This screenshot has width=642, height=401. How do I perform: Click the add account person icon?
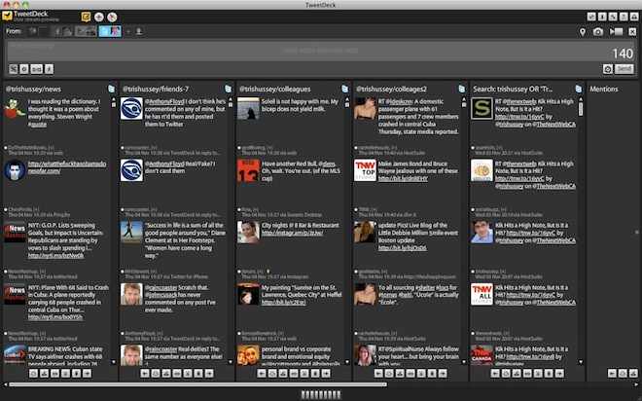point(139,31)
